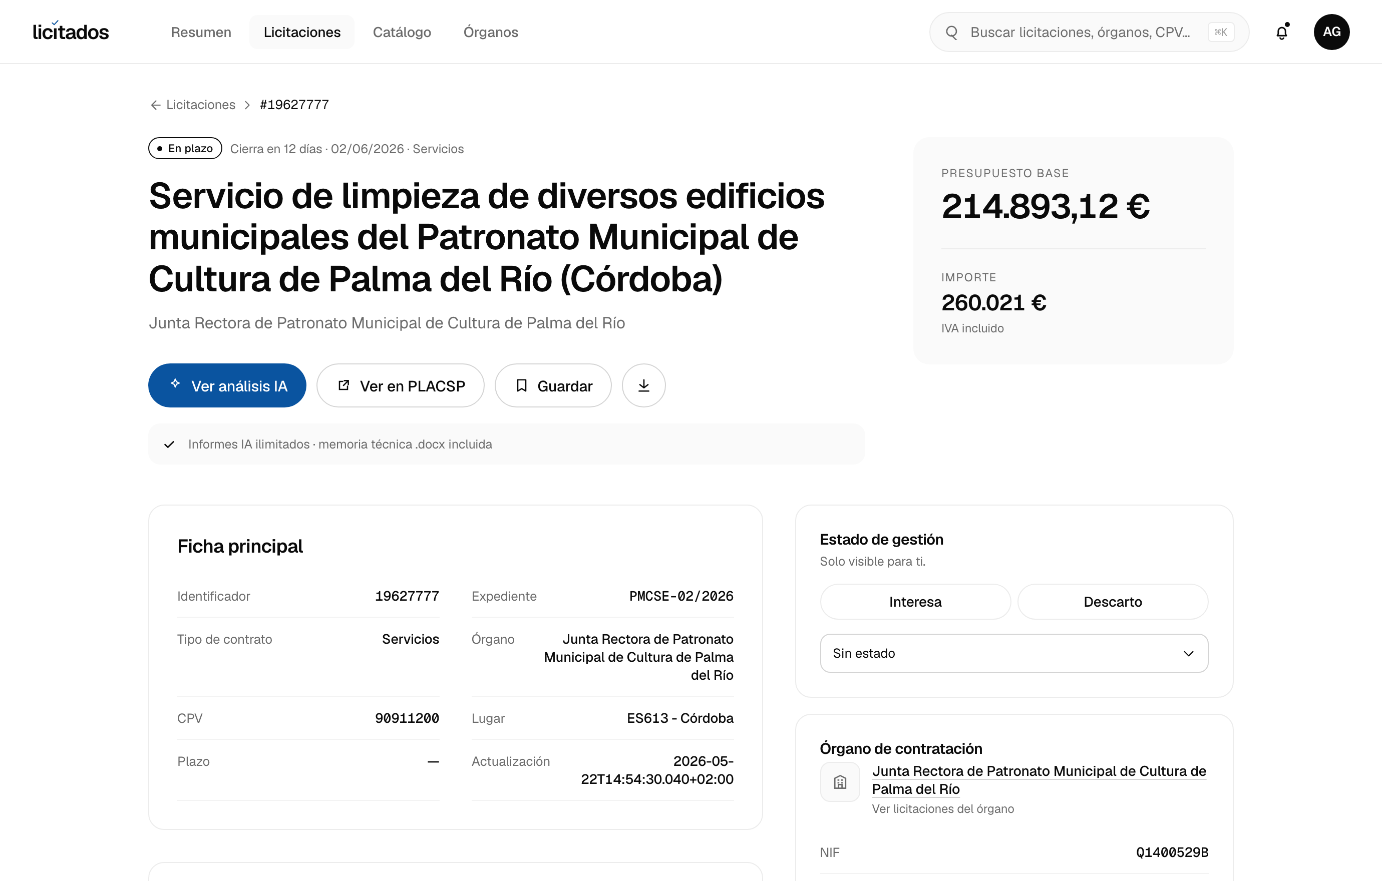
Task: Click Tipo de contrato value Servicios
Action: [411, 640]
